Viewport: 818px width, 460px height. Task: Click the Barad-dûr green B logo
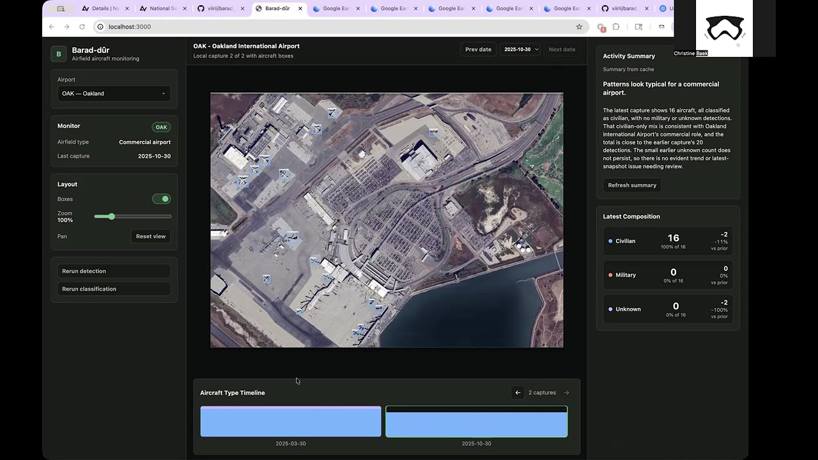pyautogui.click(x=59, y=54)
